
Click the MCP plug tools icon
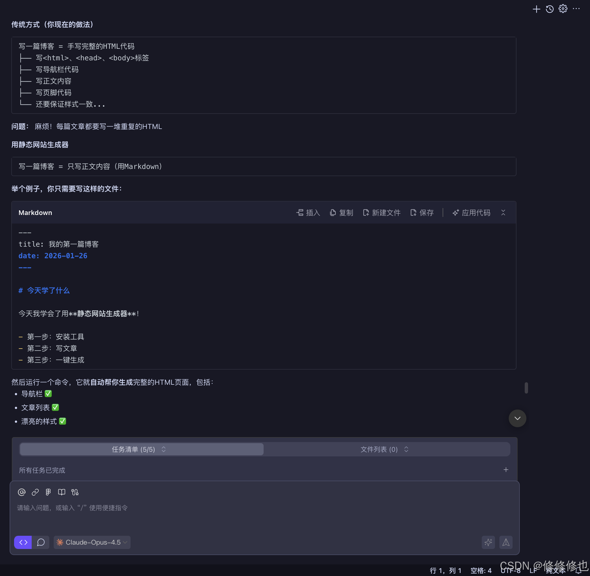(x=75, y=492)
